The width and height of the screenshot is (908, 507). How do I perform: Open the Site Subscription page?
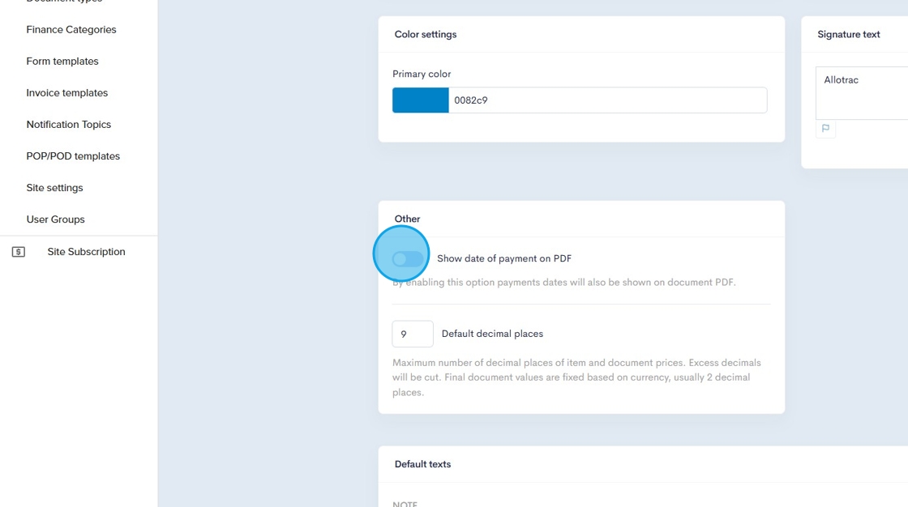pos(86,252)
